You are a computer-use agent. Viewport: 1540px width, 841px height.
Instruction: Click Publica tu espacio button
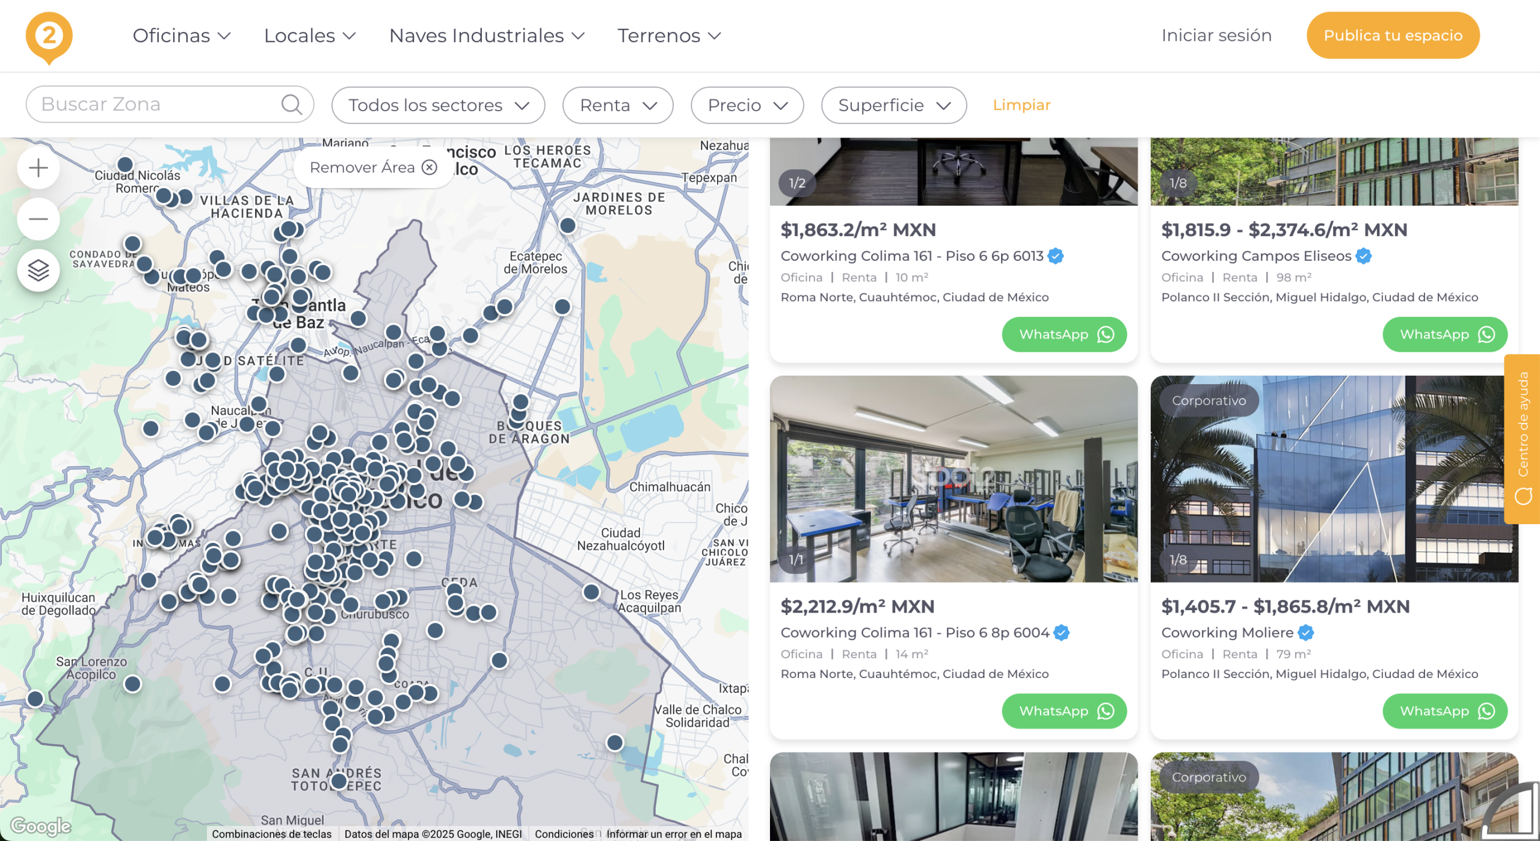1393,35
